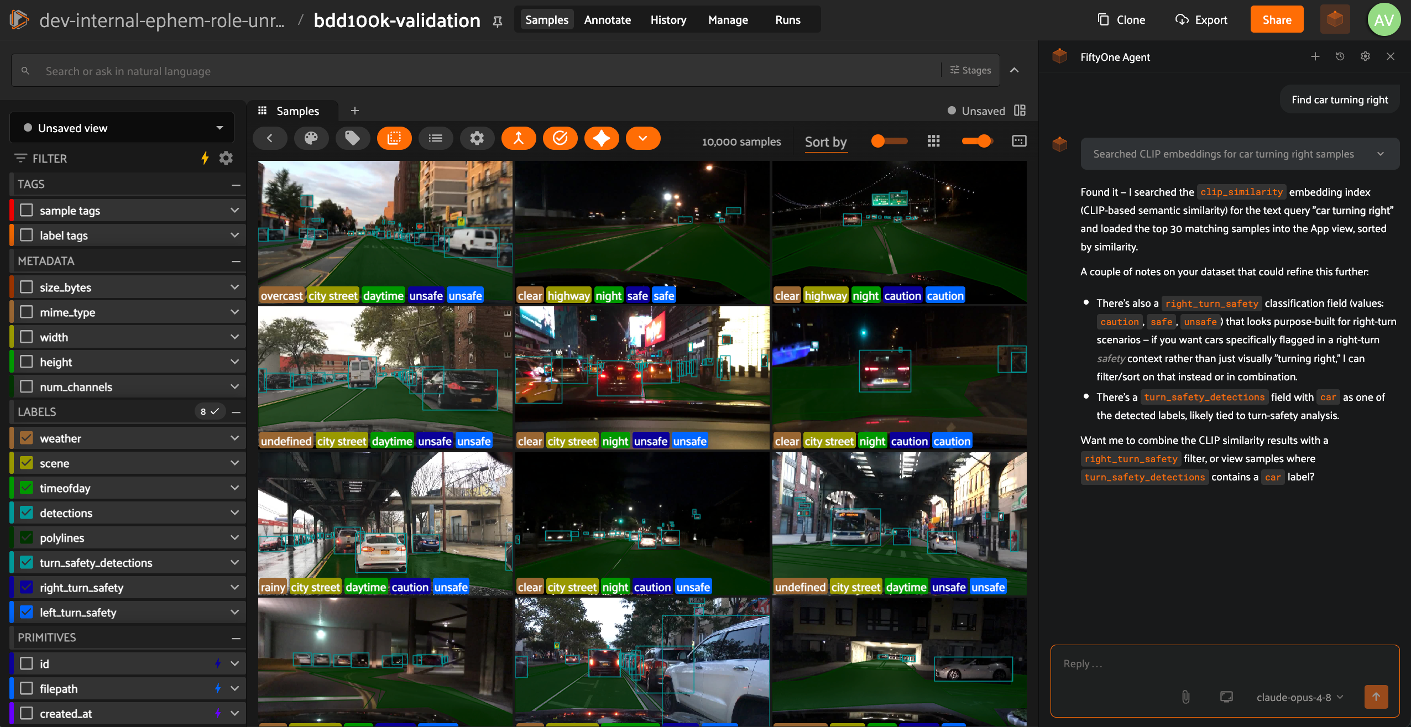The height and width of the screenshot is (727, 1411).
Task: Click the Export button
Action: click(x=1201, y=20)
